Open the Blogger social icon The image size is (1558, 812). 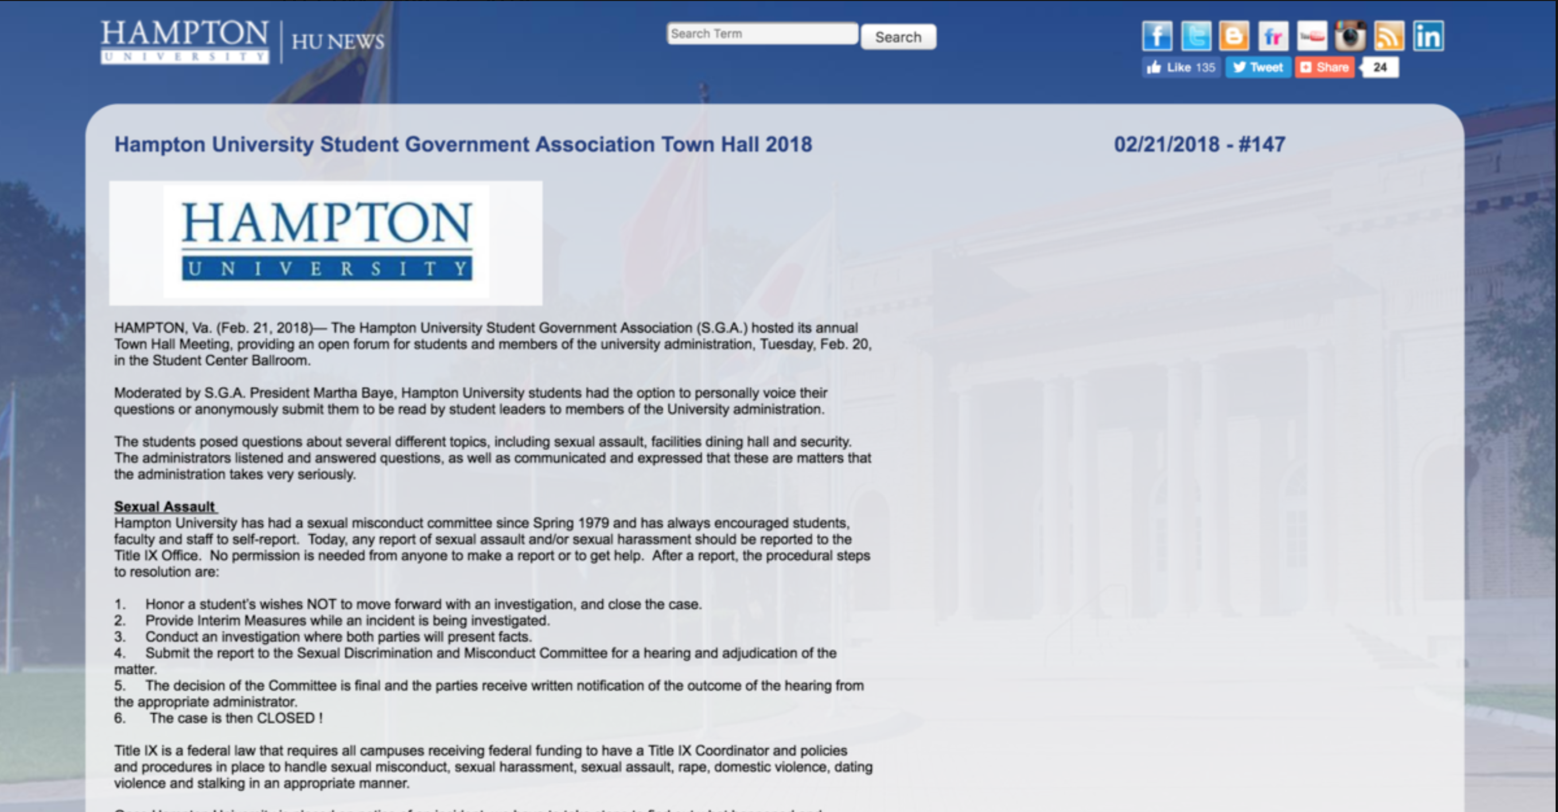[1234, 36]
